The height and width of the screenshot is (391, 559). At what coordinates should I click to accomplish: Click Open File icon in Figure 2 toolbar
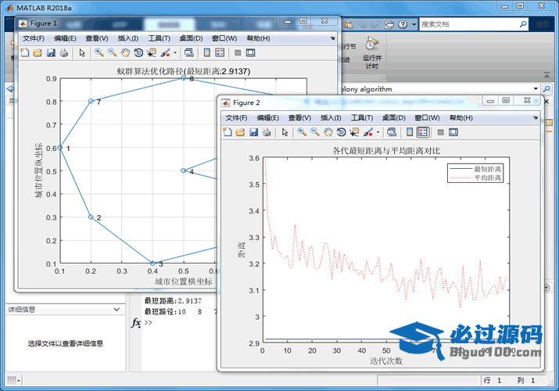click(240, 132)
